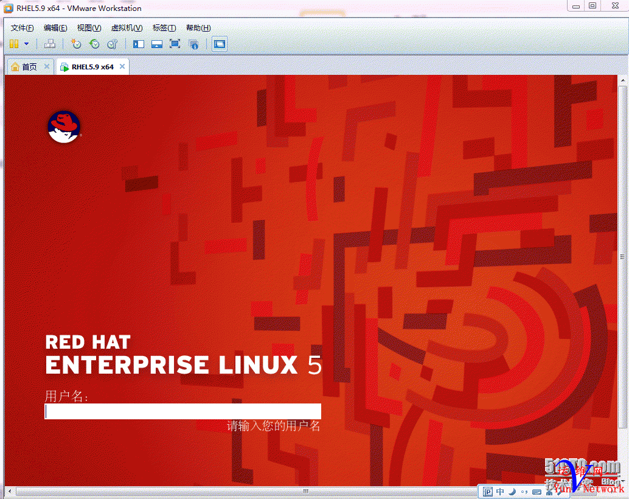Select the RHEL5.9 x64 tab
The image size is (629, 499).
(x=92, y=67)
